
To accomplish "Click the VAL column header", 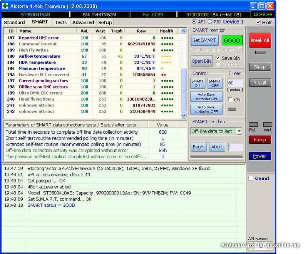I will pyautogui.click(x=84, y=31).
